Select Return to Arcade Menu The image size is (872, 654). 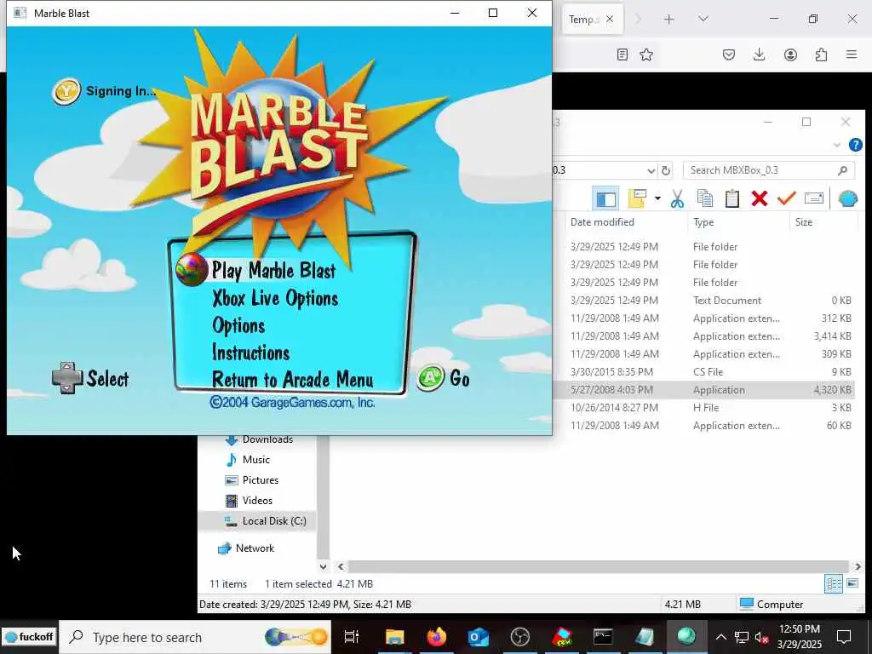point(293,379)
